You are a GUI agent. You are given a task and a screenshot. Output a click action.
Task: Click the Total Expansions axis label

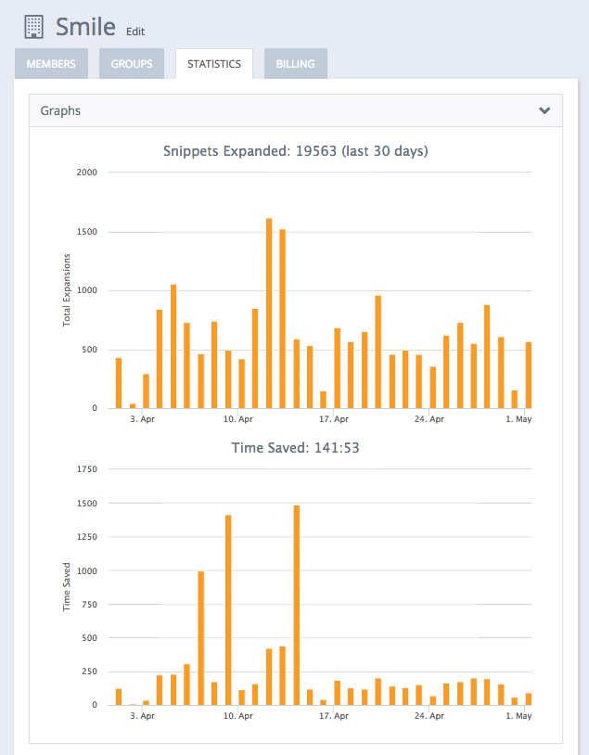[x=67, y=290]
